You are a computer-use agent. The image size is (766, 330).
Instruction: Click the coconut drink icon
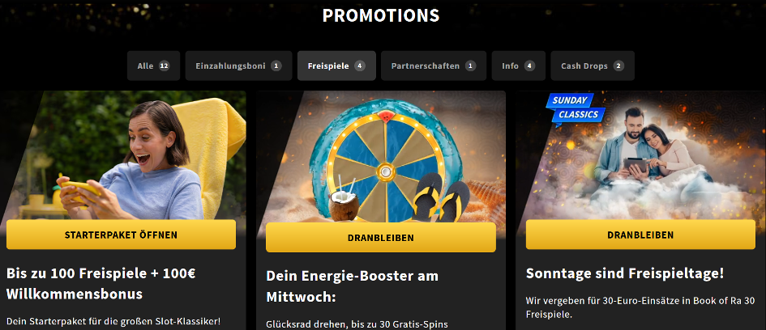(344, 201)
